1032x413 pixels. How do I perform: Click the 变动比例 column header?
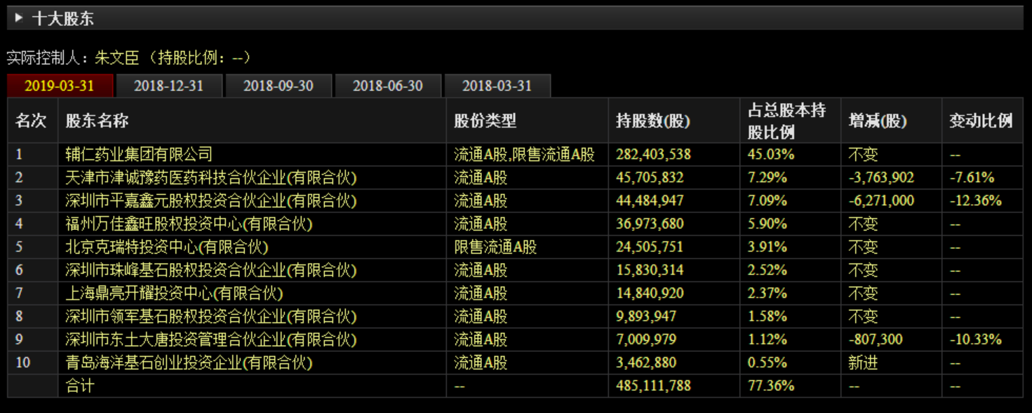981,121
